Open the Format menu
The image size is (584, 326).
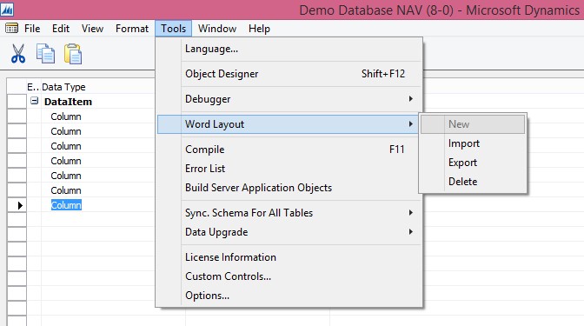click(132, 29)
